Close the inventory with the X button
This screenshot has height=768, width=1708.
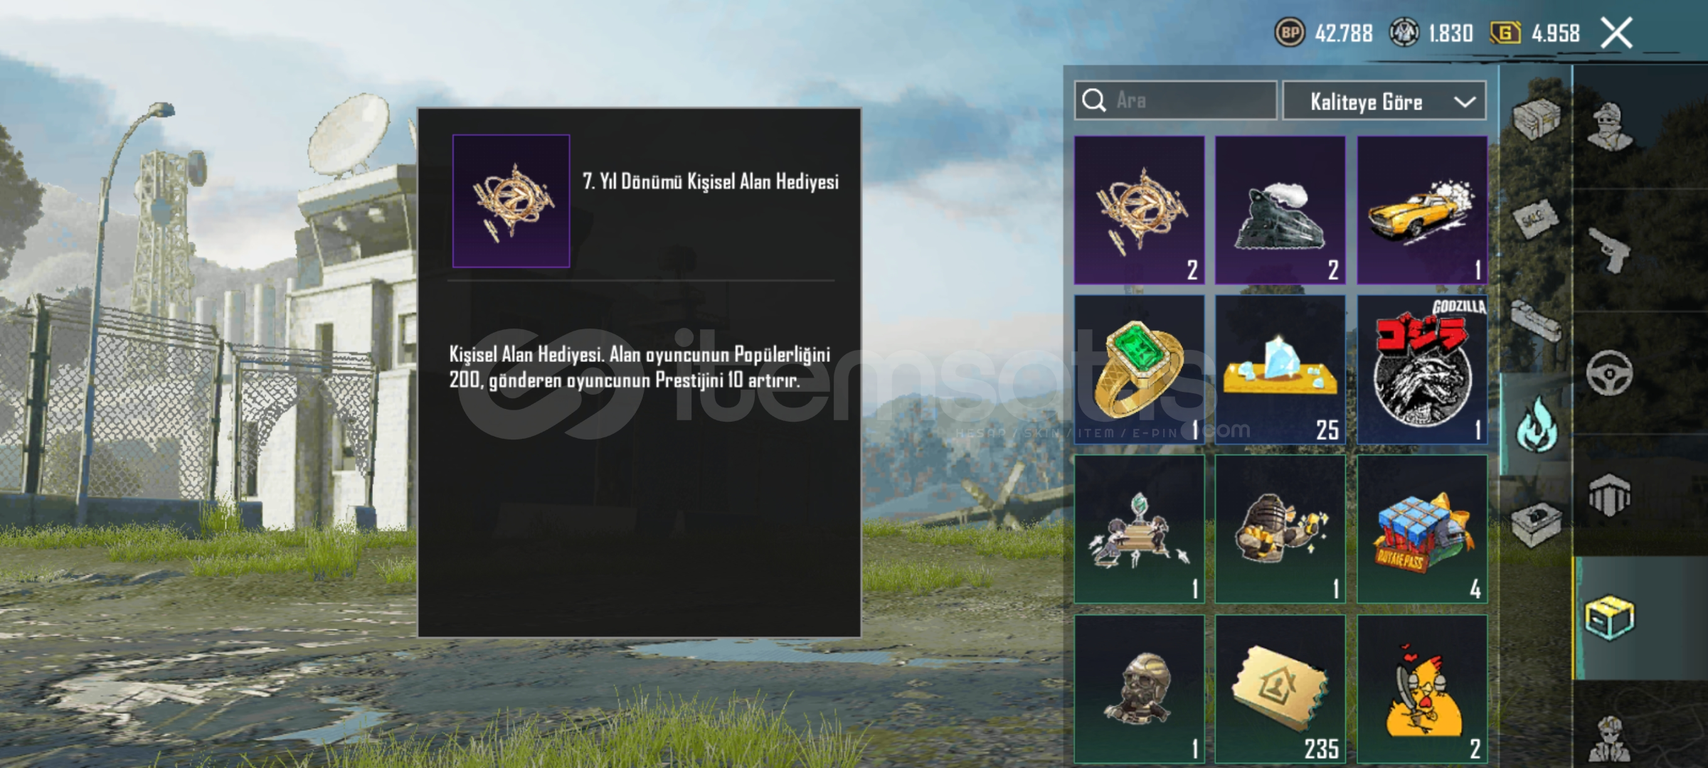click(x=1616, y=33)
